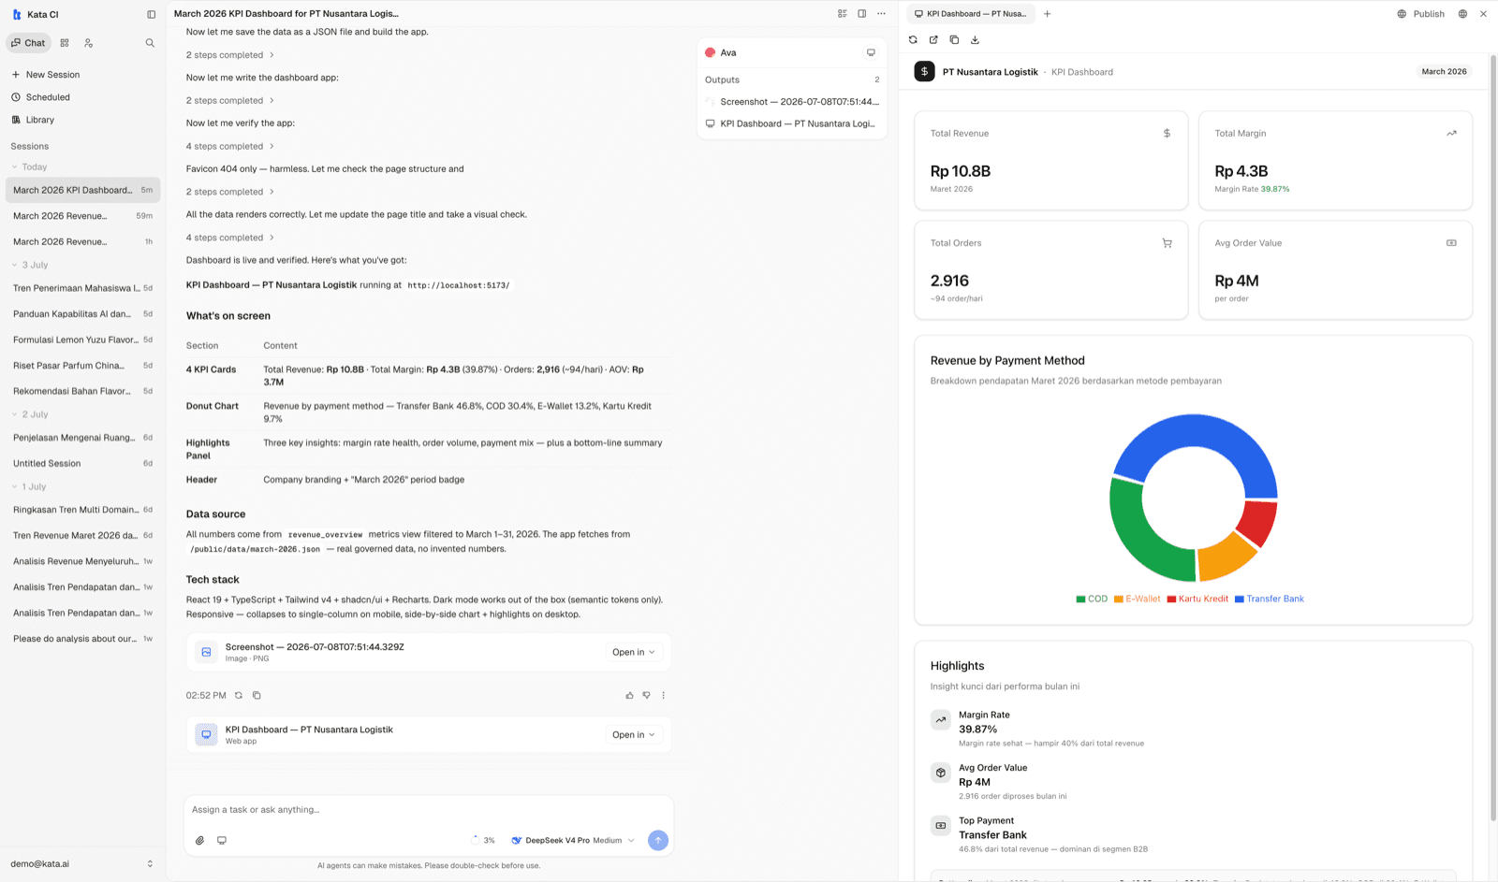Open the March 2026 KPI Dashboard session
1498x882 pixels.
[82, 190]
